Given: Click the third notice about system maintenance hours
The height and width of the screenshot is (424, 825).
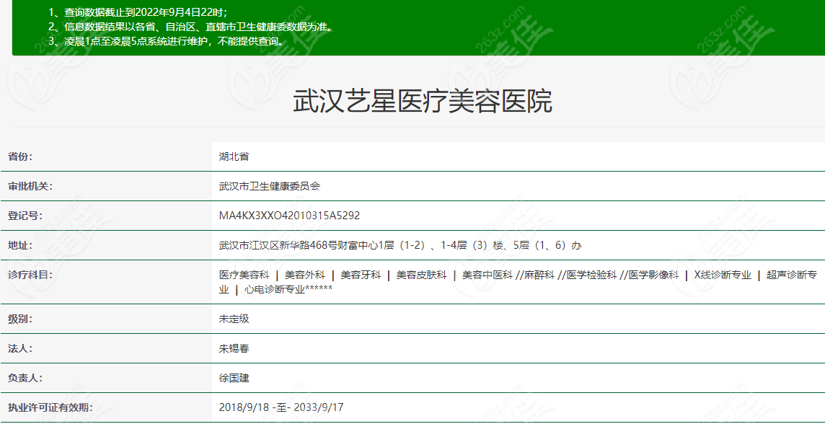Looking at the screenshot, I should coord(166,40).
